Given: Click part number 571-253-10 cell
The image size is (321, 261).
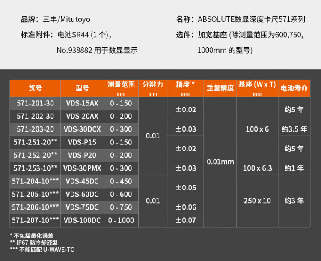Looking at the screenshot, I should point(36,168).
